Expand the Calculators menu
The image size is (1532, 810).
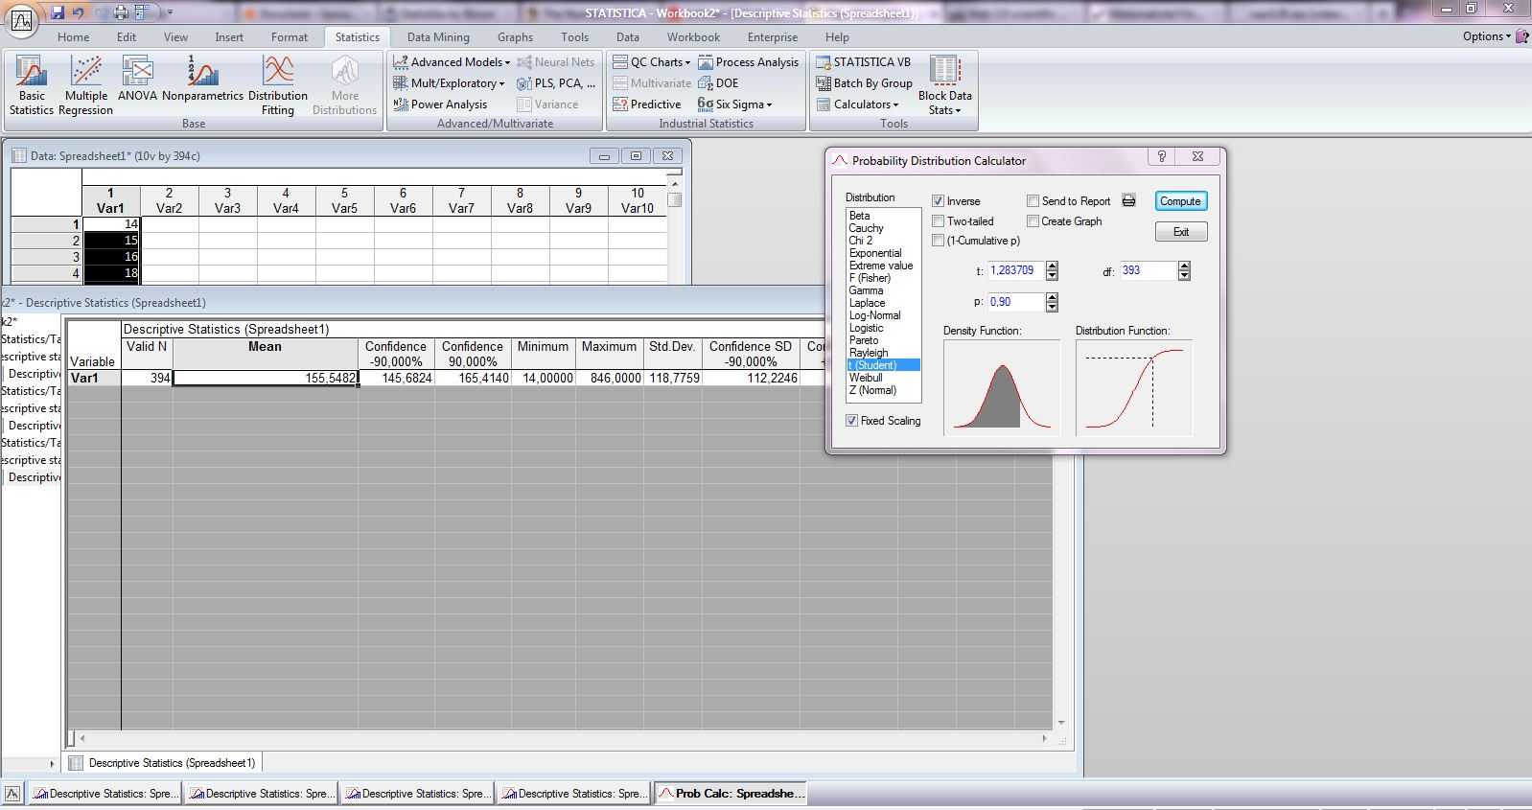(x=858, y=104)
